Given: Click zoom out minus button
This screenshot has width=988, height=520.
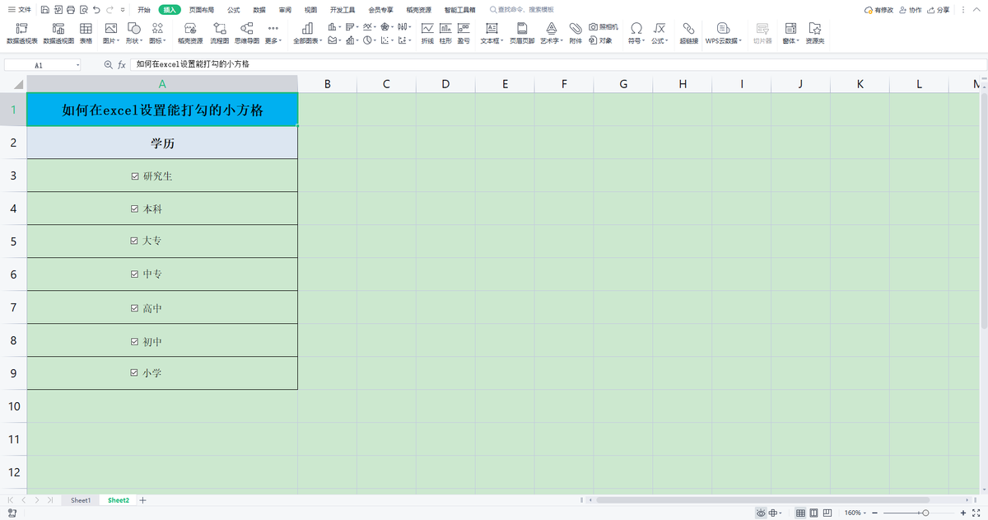Looking at the screenshot, I should [874, 513].
